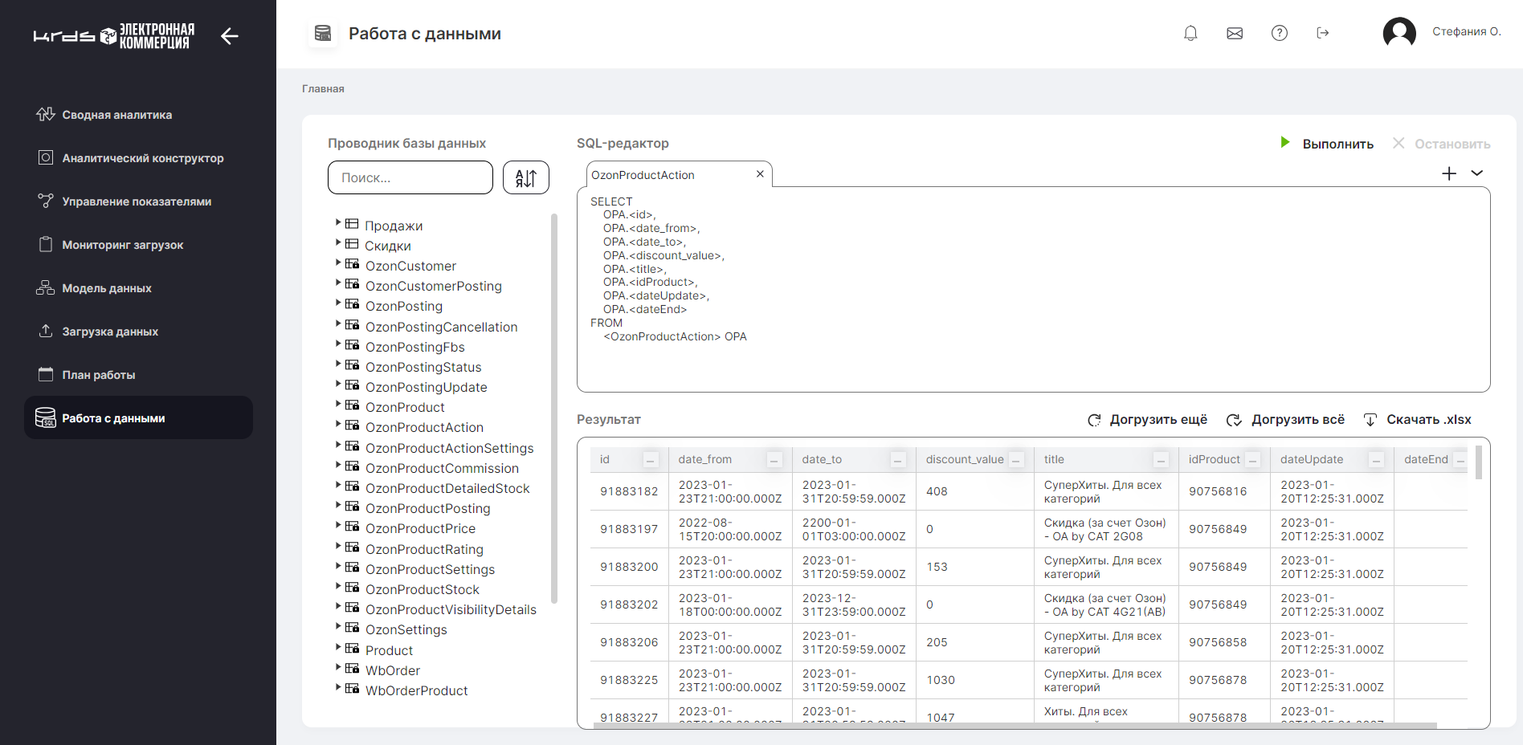This screenshot has width=1523, height=745.
Task: Close the OzonProductAction query tab
Action: 760,174
